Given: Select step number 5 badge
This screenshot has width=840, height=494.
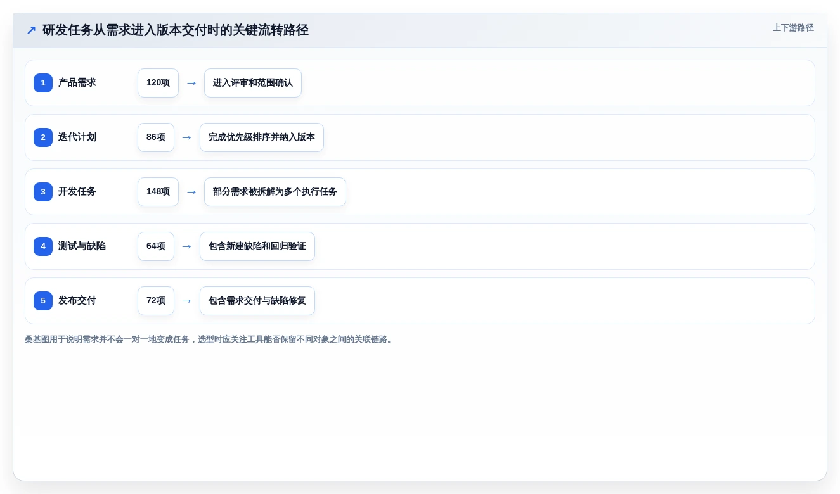Looking at the screenshot, I should pos(43,301).
